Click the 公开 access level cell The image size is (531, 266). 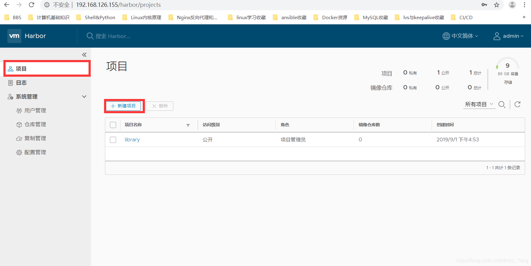(207, 139)
